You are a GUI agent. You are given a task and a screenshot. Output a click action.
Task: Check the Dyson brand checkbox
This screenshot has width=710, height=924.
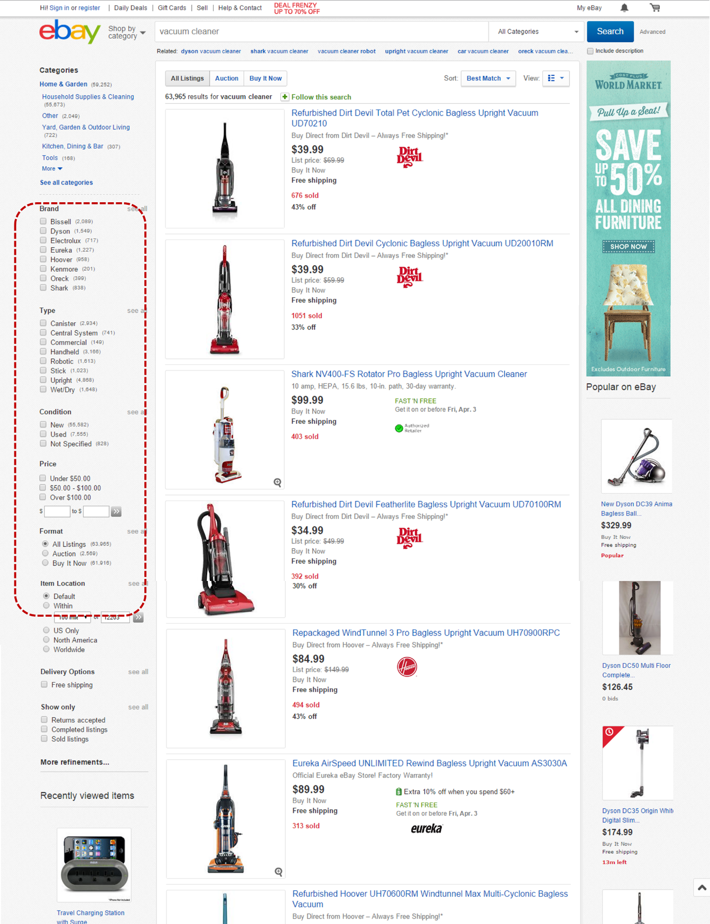(x=44, y=231)
